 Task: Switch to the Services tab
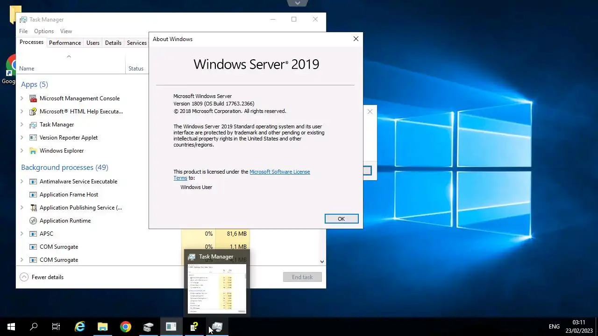click(137, 43)
